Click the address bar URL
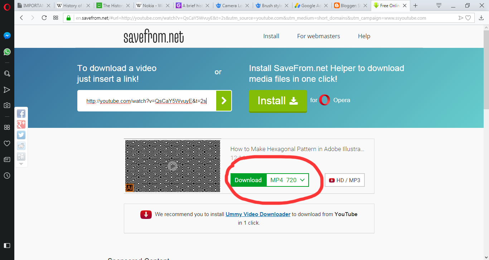489x260 pixels. [251, 18]
